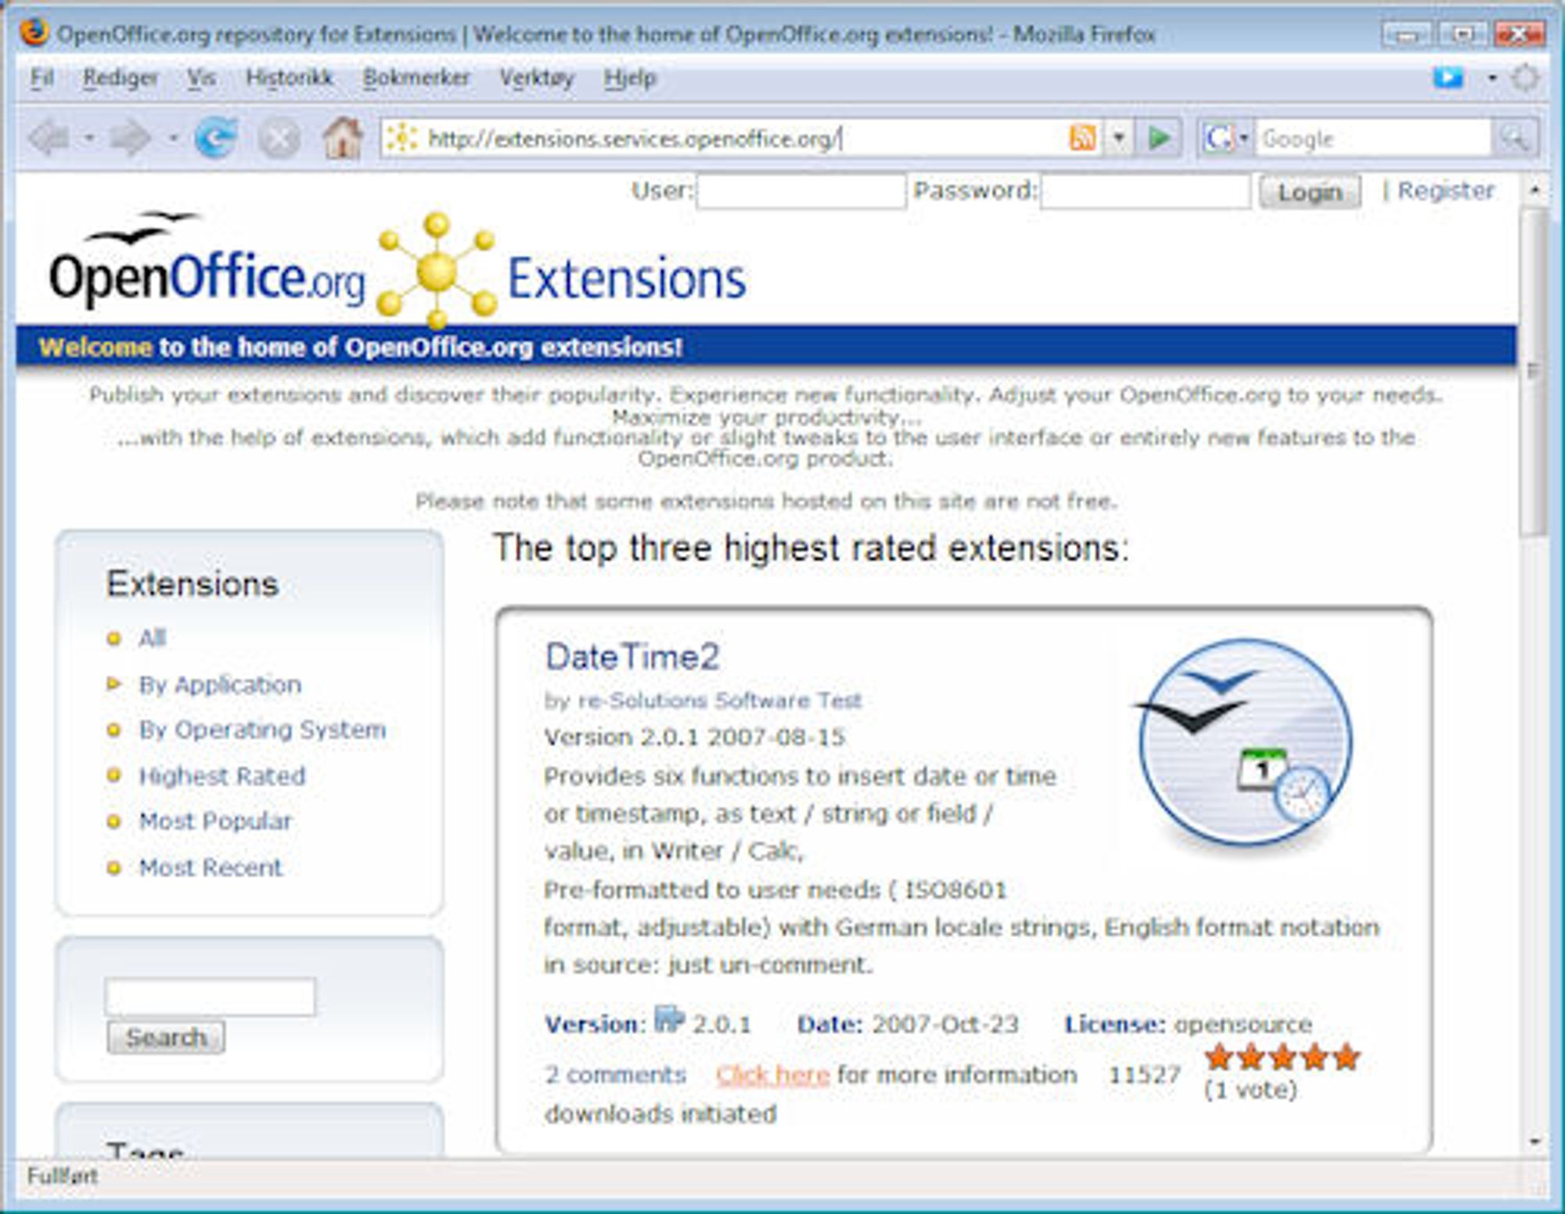Image resolution: width=1565 pixels, height=1214 pixels.
Task: Click the Login button
Action: [1310, 192]
